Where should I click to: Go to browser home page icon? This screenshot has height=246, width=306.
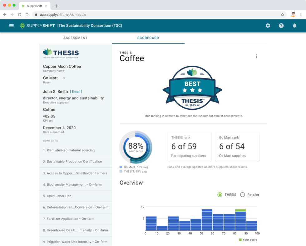27,15
